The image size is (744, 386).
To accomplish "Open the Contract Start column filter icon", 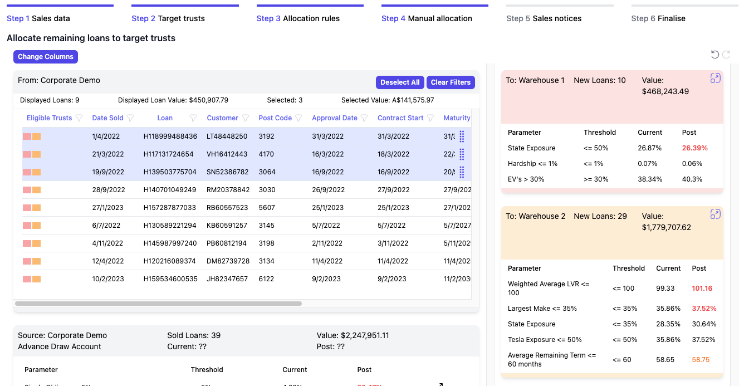I will [430, 118].
